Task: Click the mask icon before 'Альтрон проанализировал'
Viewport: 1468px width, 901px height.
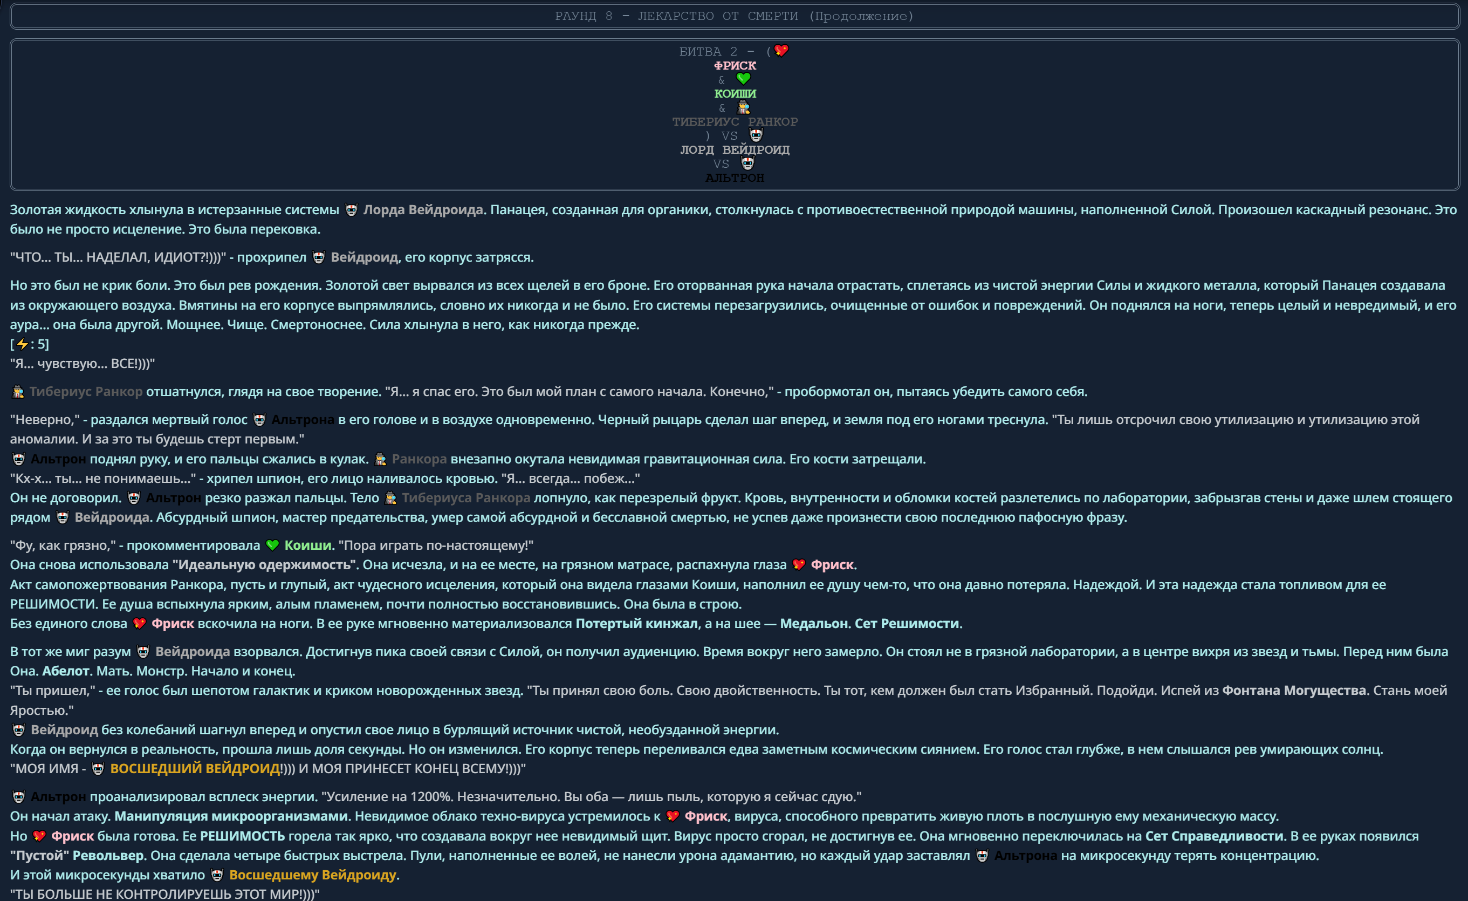Action: pyautogui.click(x=18, y=797)
